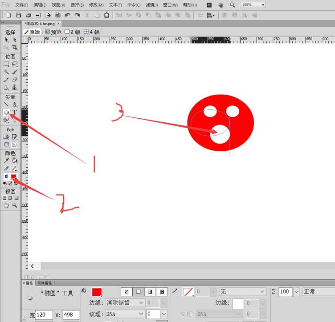Pick the Crop tool
Screen dimensions: 335x322
(x=15, y=47)
